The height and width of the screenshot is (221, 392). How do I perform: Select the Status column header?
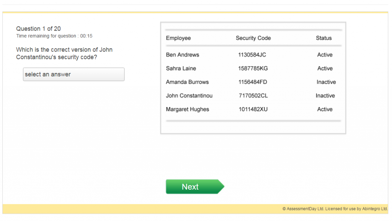324,38
